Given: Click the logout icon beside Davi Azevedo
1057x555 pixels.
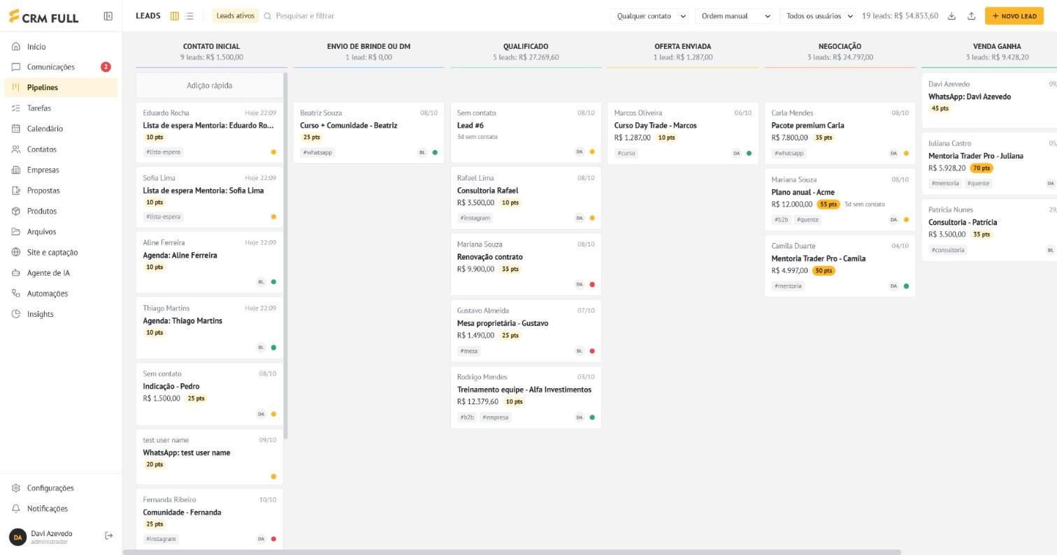Looking at the screenshot, I should click(108, 536).
